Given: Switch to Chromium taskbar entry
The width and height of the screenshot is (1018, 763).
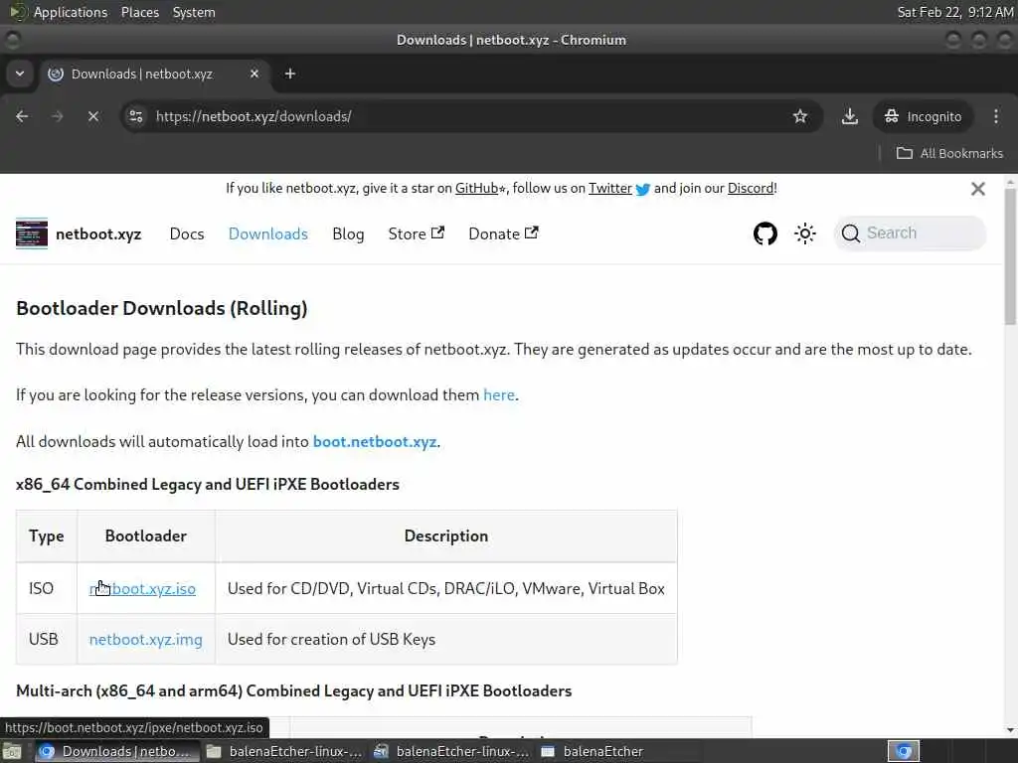Looking at the screenshot, I should [x=116, y=751].
